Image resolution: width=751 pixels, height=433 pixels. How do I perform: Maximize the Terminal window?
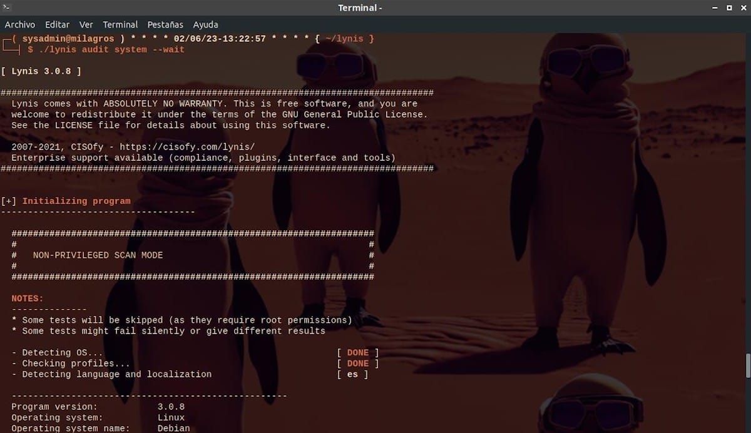729,8
